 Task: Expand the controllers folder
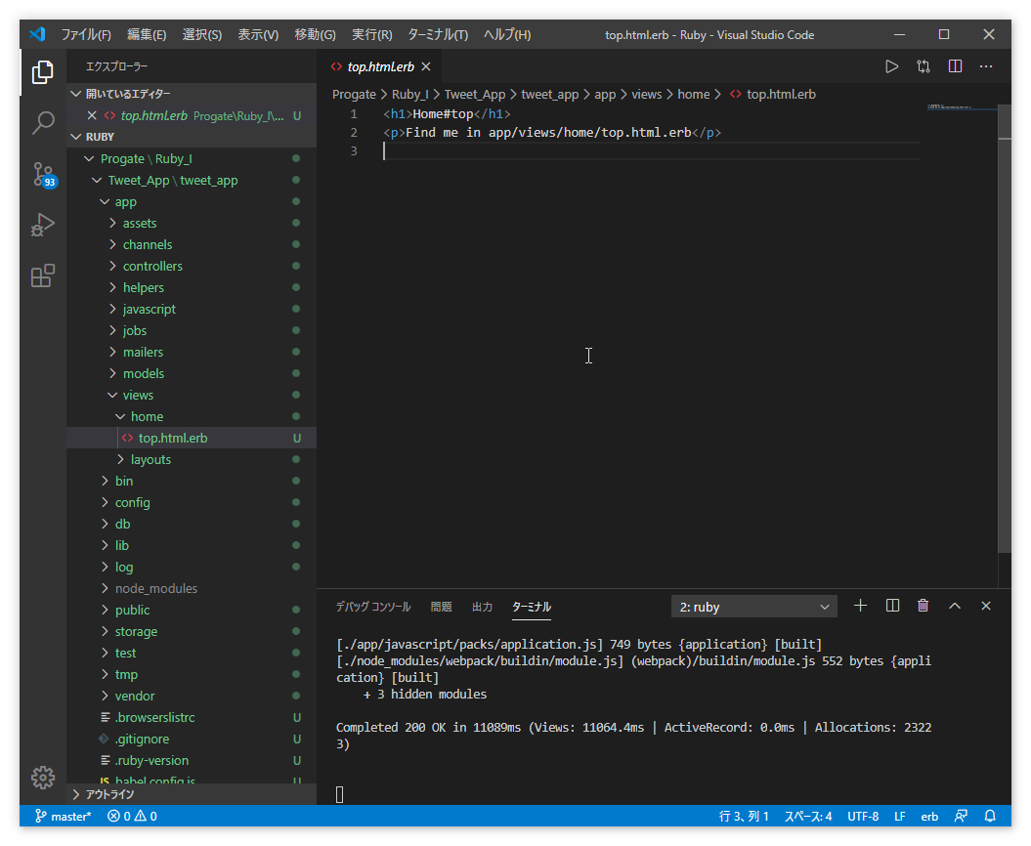tap(152, 266)
